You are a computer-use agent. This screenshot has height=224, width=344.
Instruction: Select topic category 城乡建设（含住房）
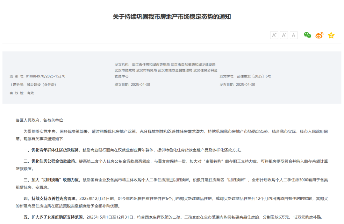pos(41,85)
